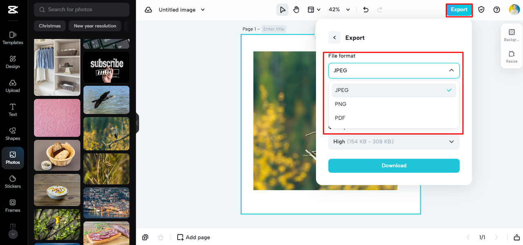Choose PNG file format option
The width and height of the screenshot is (523, 245).
click(340, 104)
